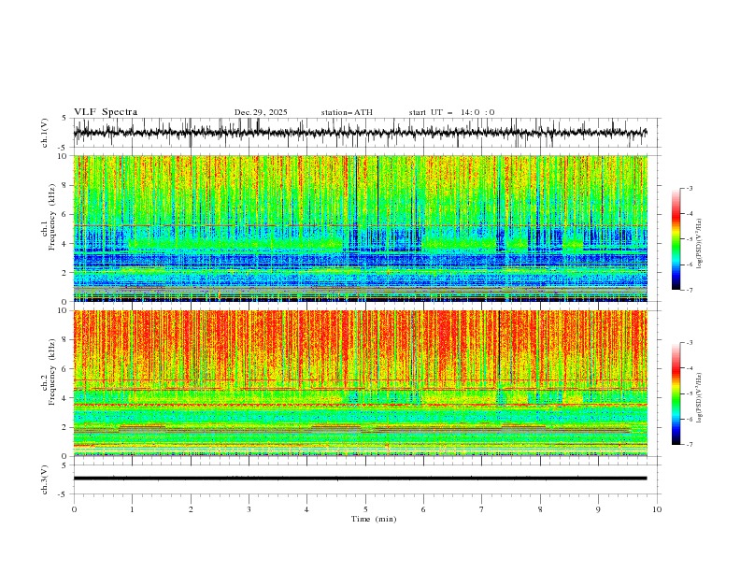Click the "log(PSD)(V²/Hz)" label beside the ch.1 color bar
Screen dimensions: 740x572
(x=700, y=244)
